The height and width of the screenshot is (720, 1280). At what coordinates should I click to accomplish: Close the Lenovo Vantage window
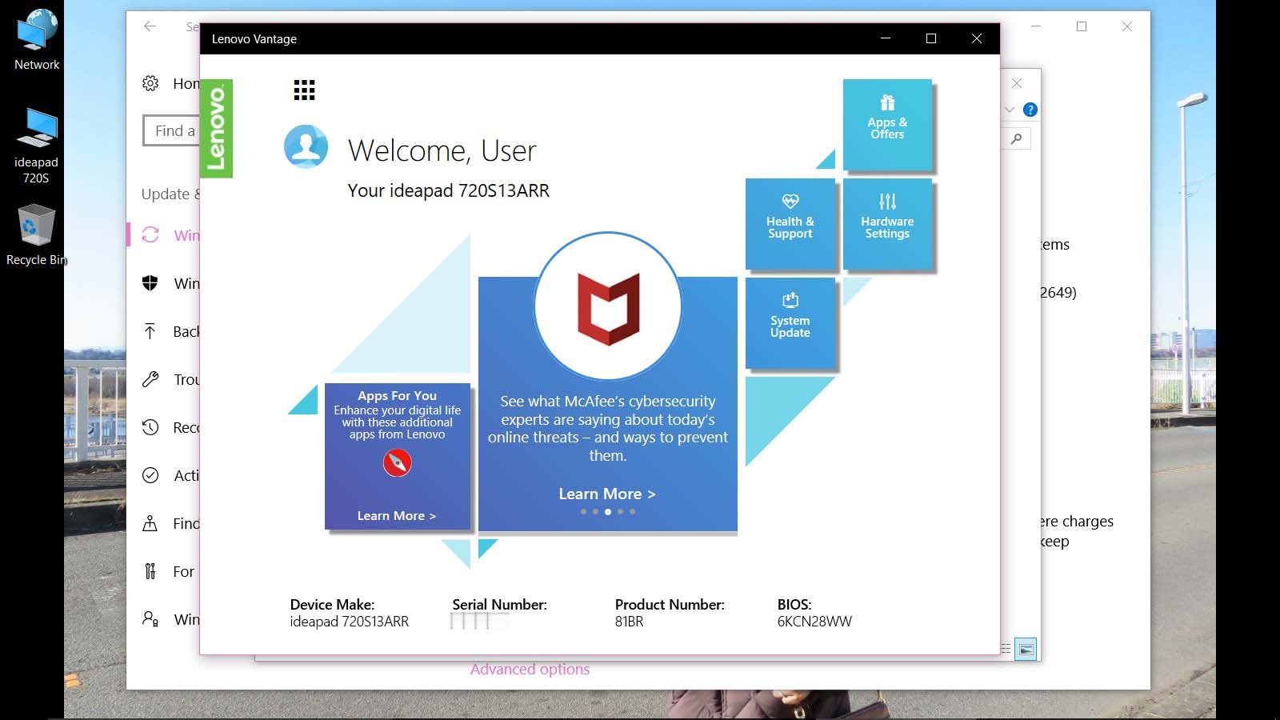(x=977, y=38)
